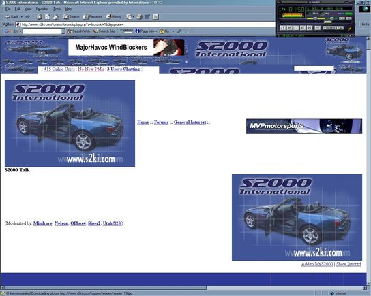Click Winamp Pause button
371x296 pixels.
pos(296,28)
